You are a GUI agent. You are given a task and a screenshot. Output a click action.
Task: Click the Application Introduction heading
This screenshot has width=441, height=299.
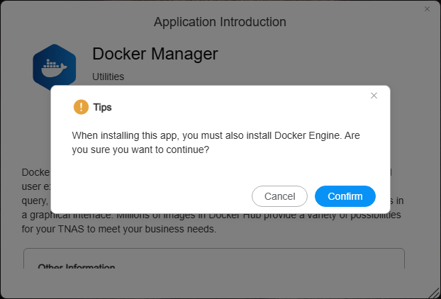pyautogui.click(x=220, y=22)
